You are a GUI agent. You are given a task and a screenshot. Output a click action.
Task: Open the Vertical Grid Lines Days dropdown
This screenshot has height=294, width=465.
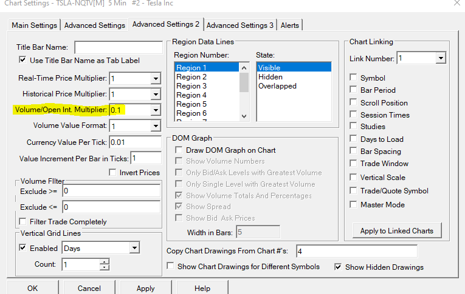[x=134, y=248]
